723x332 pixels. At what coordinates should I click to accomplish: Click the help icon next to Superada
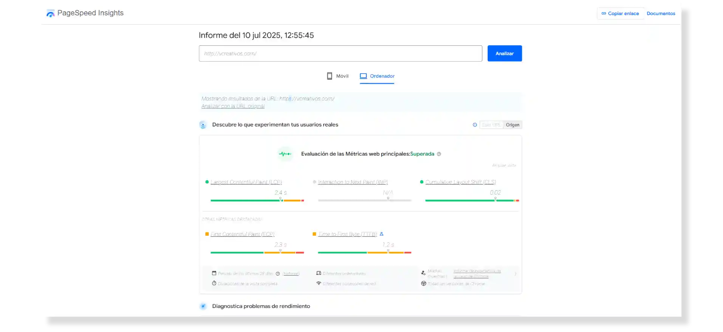[x=439, y=154]
